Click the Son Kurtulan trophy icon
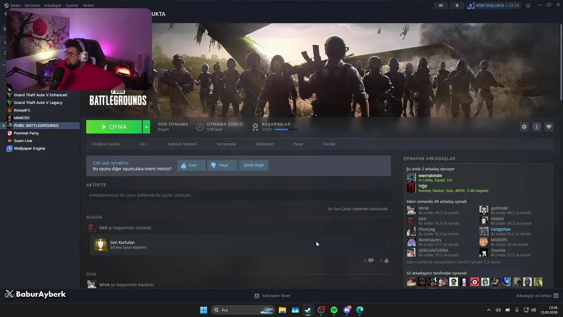Viewport: 563px width, 317px height. pyautogui.click(x=101, y=245)
